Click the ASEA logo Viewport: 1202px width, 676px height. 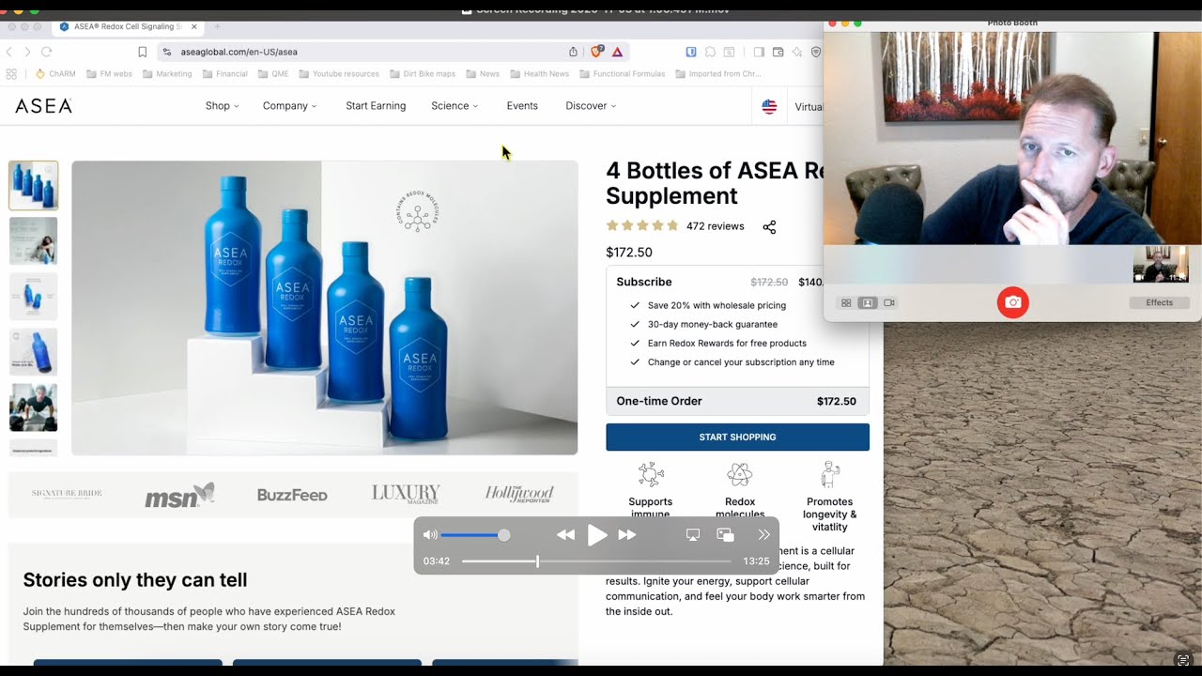(x=43, y=106)
